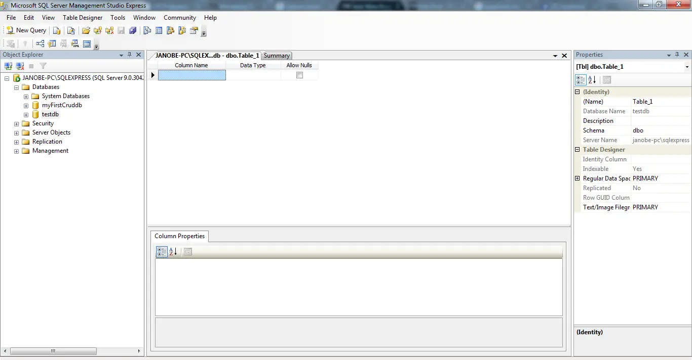The width and height of the screenshot is (692, 360).
Task: Click the Save All toolbar icon
Action: coord(133,30)
